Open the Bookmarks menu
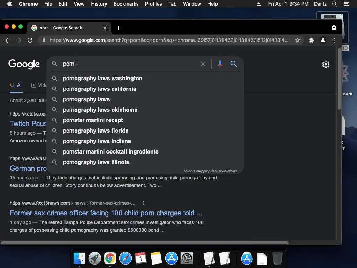Screen dimensions: 357x268 pyautogui.click(x=126, y=4)
